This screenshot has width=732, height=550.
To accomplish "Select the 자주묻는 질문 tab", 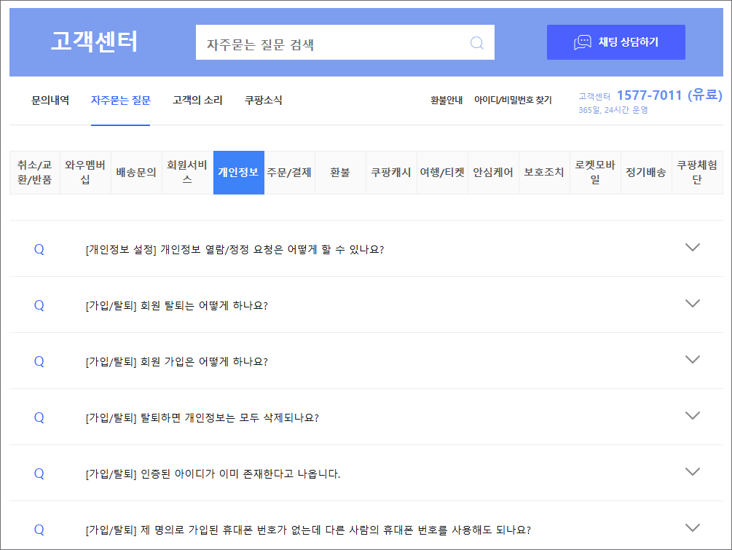I will click(120, 100).
